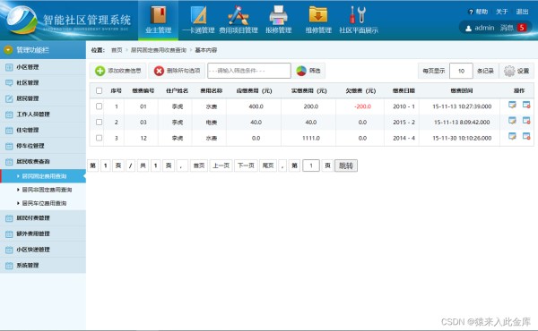The height and width of the screenshot is (331, 538).
Task: Click the question mark 帮助 help icon
Action: click(x=471, y=12)
